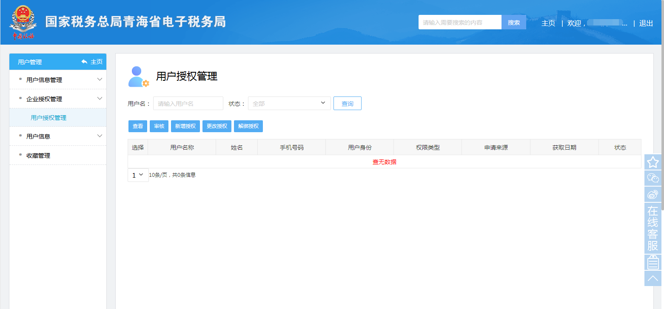664x309 pixels.
Task: Open 在线客服 online service panel
Action: point(653,228)
